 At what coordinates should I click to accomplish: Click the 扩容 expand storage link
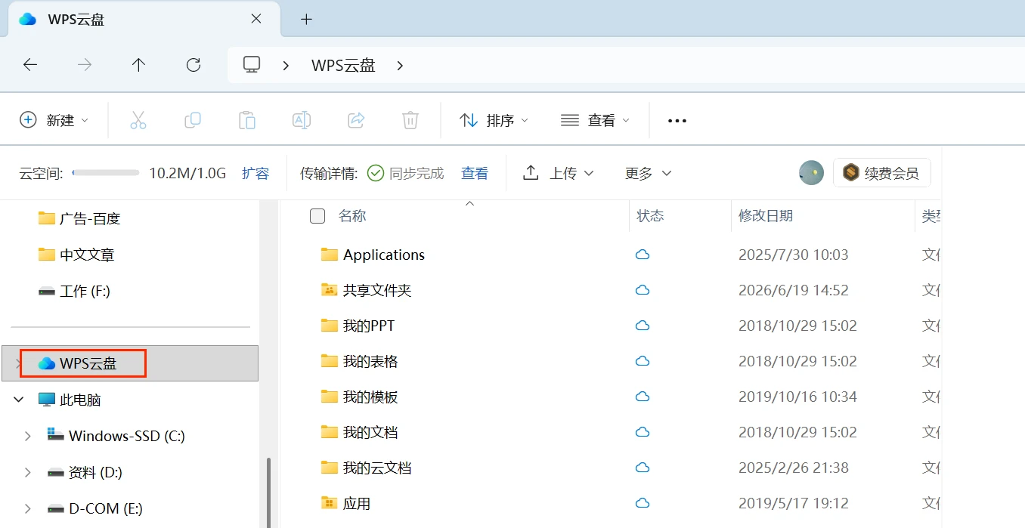(255, 173)
